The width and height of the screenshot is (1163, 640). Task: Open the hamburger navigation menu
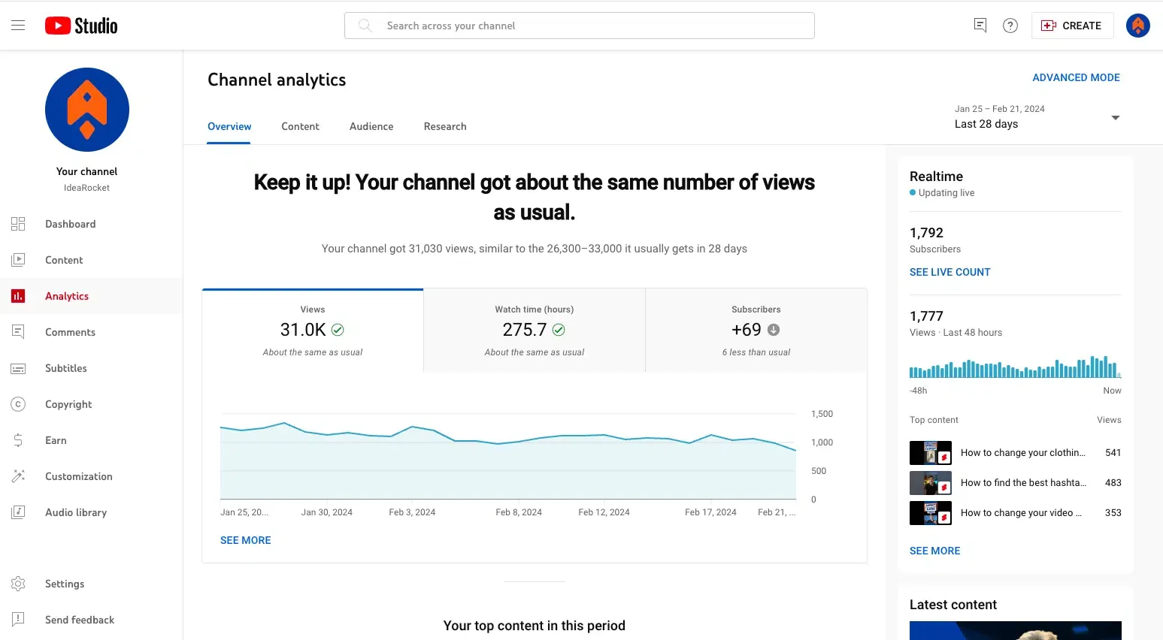[x=18, y=26]
